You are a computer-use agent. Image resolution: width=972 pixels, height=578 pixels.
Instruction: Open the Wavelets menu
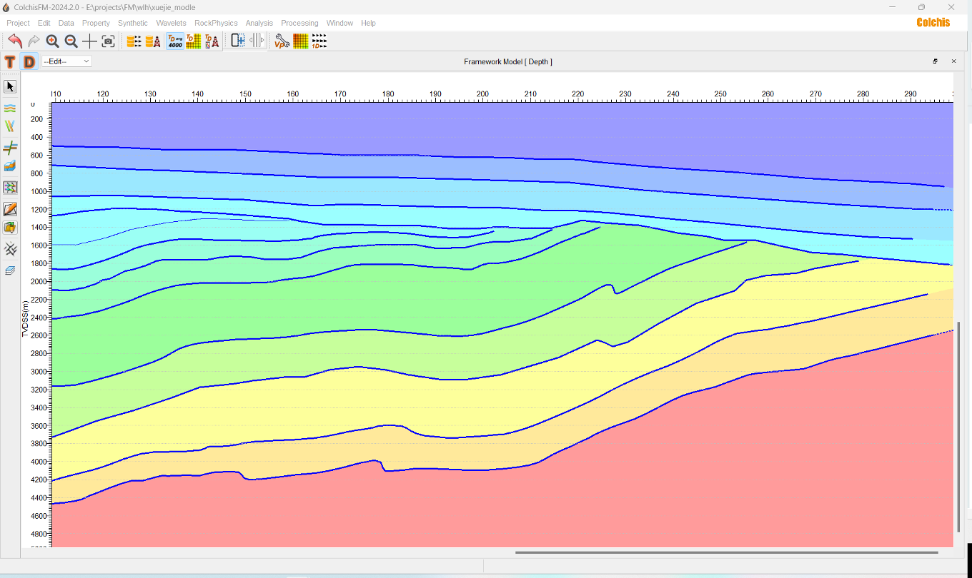coord(171,23)
